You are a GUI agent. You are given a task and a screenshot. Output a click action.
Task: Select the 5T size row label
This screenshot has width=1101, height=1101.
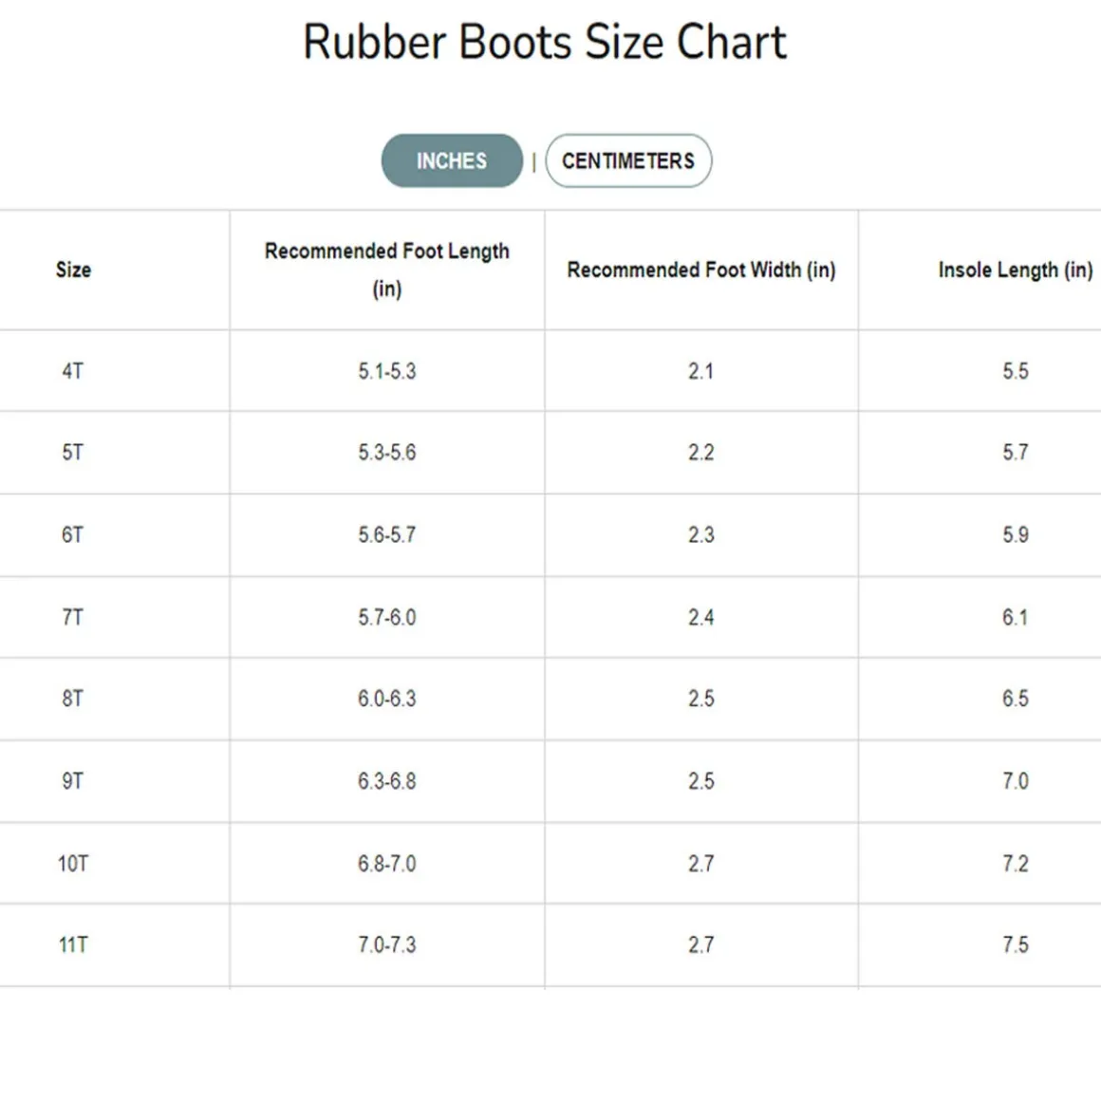73,453
